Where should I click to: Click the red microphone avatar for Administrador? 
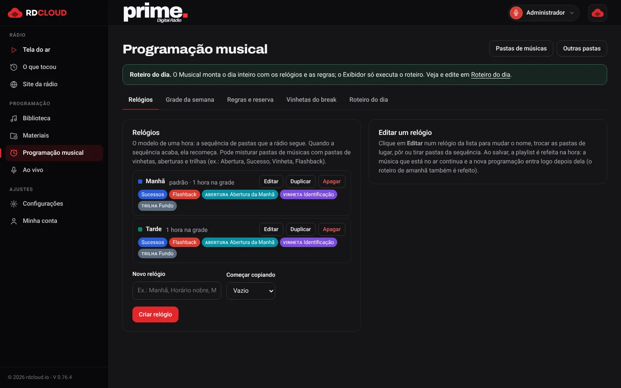[x=516, y=13]
